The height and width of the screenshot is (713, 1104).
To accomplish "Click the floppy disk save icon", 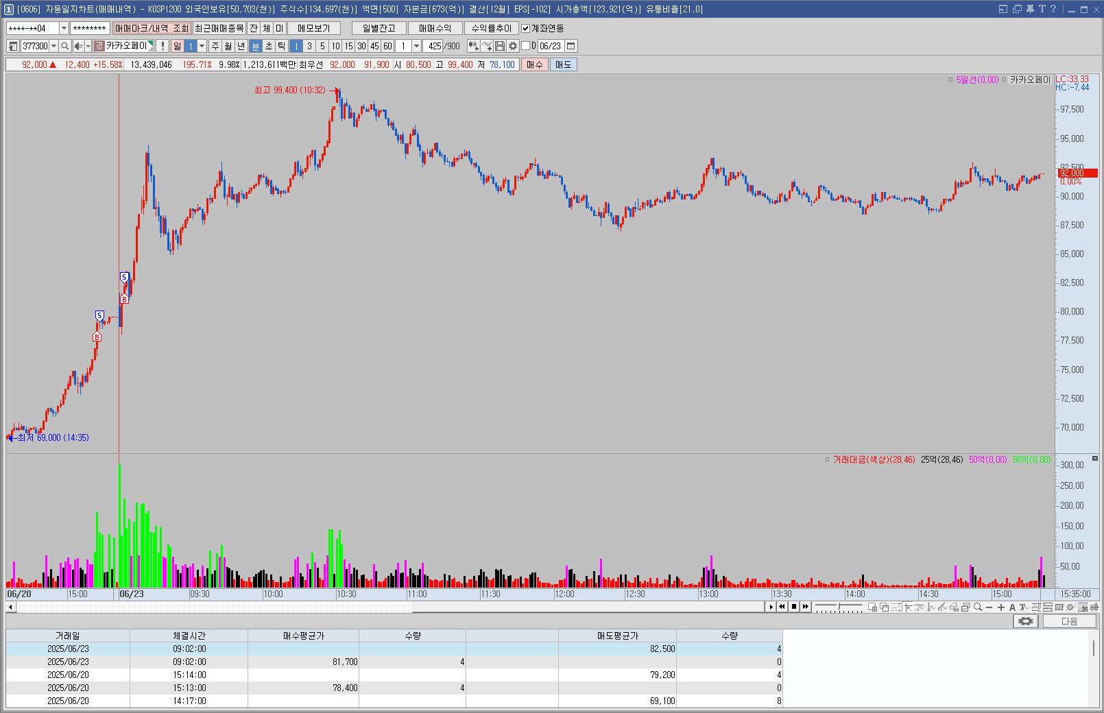I will 500,46.
